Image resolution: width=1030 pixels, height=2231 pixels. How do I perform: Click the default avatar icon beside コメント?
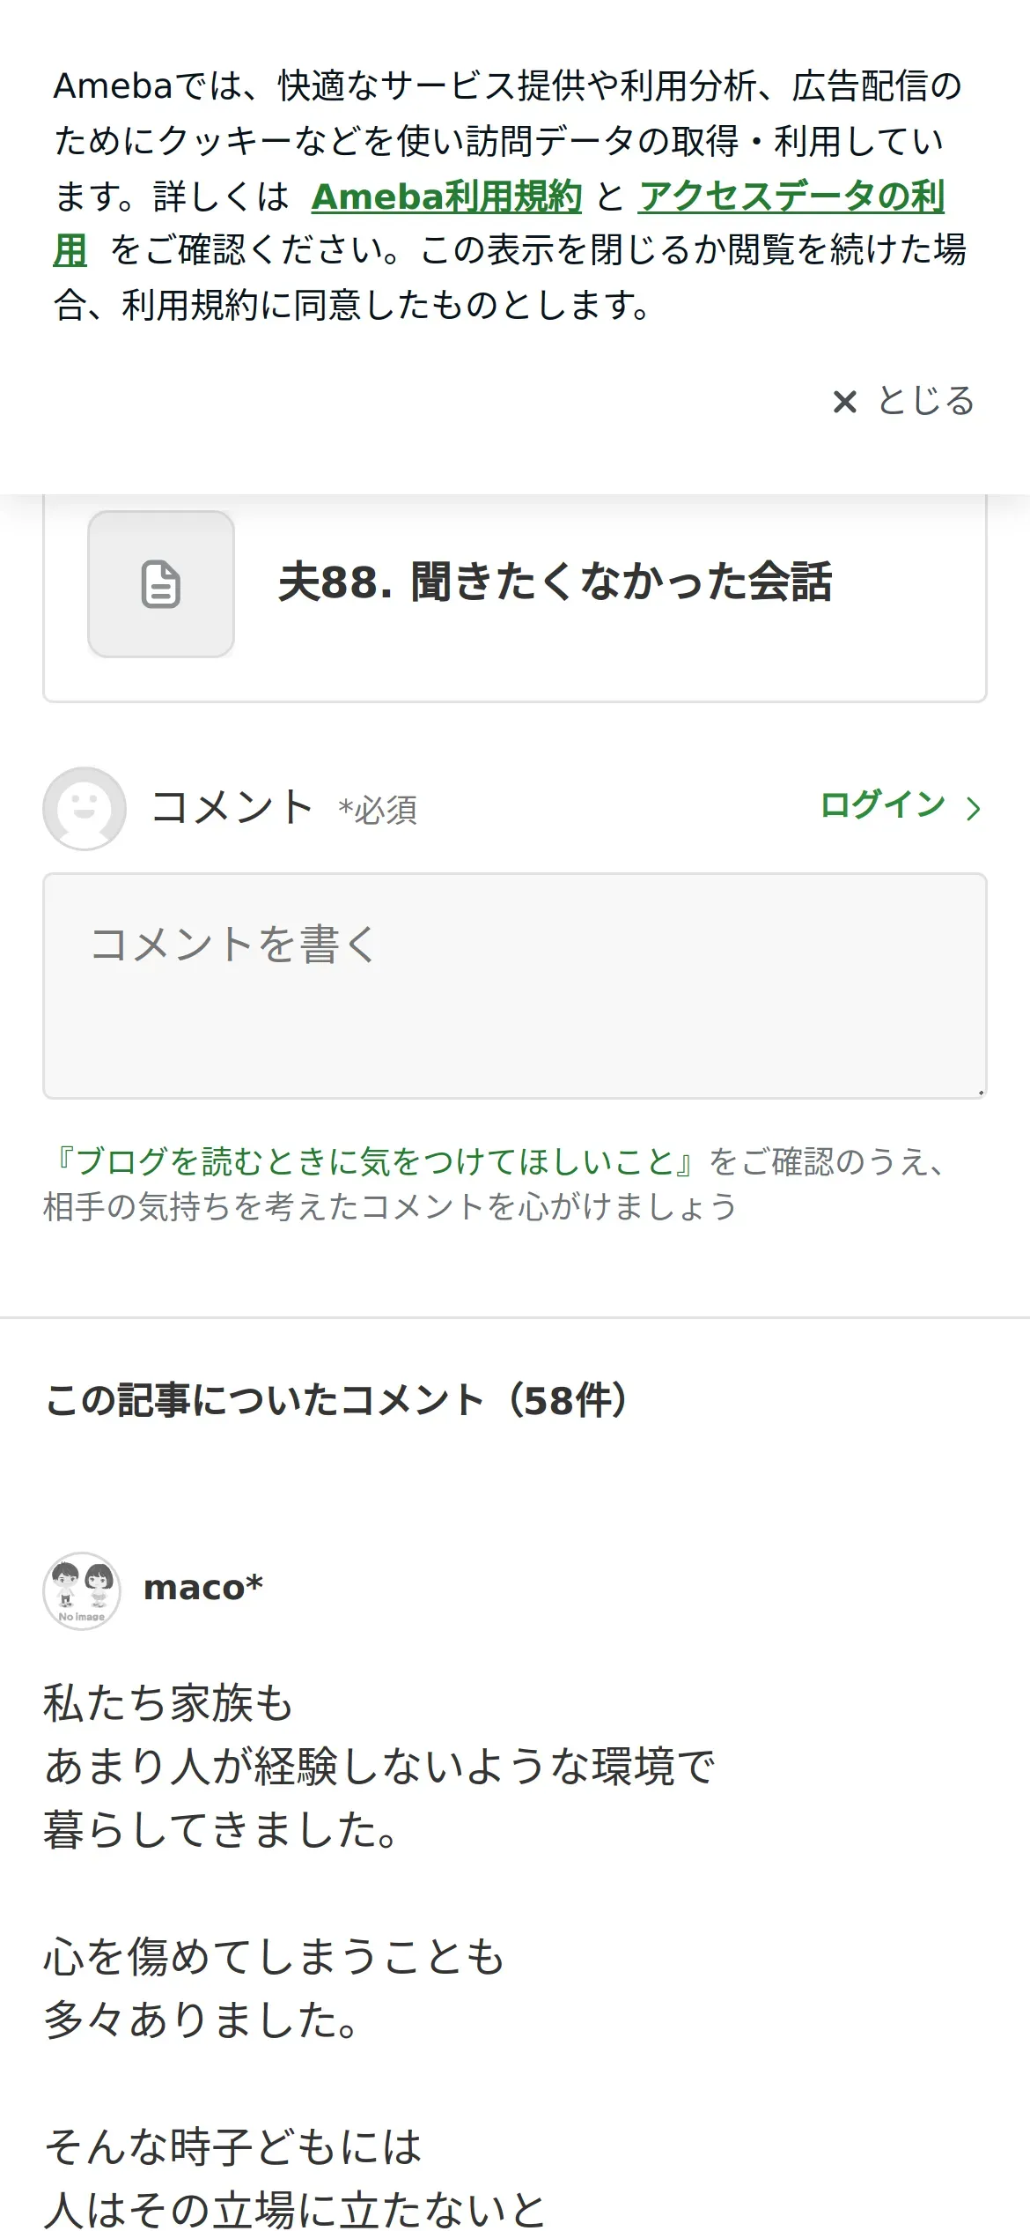(x=85, y=809)
